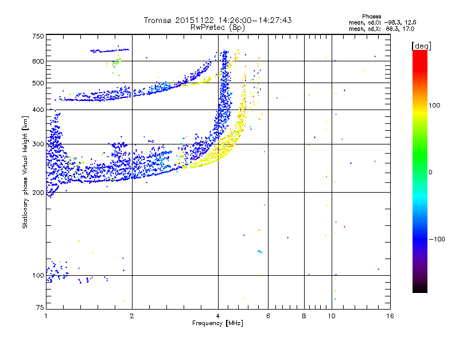459x344 pixels.
Task: Click the 'Stationary phase Virtual Height [km]' label
Action: (25, 172)
